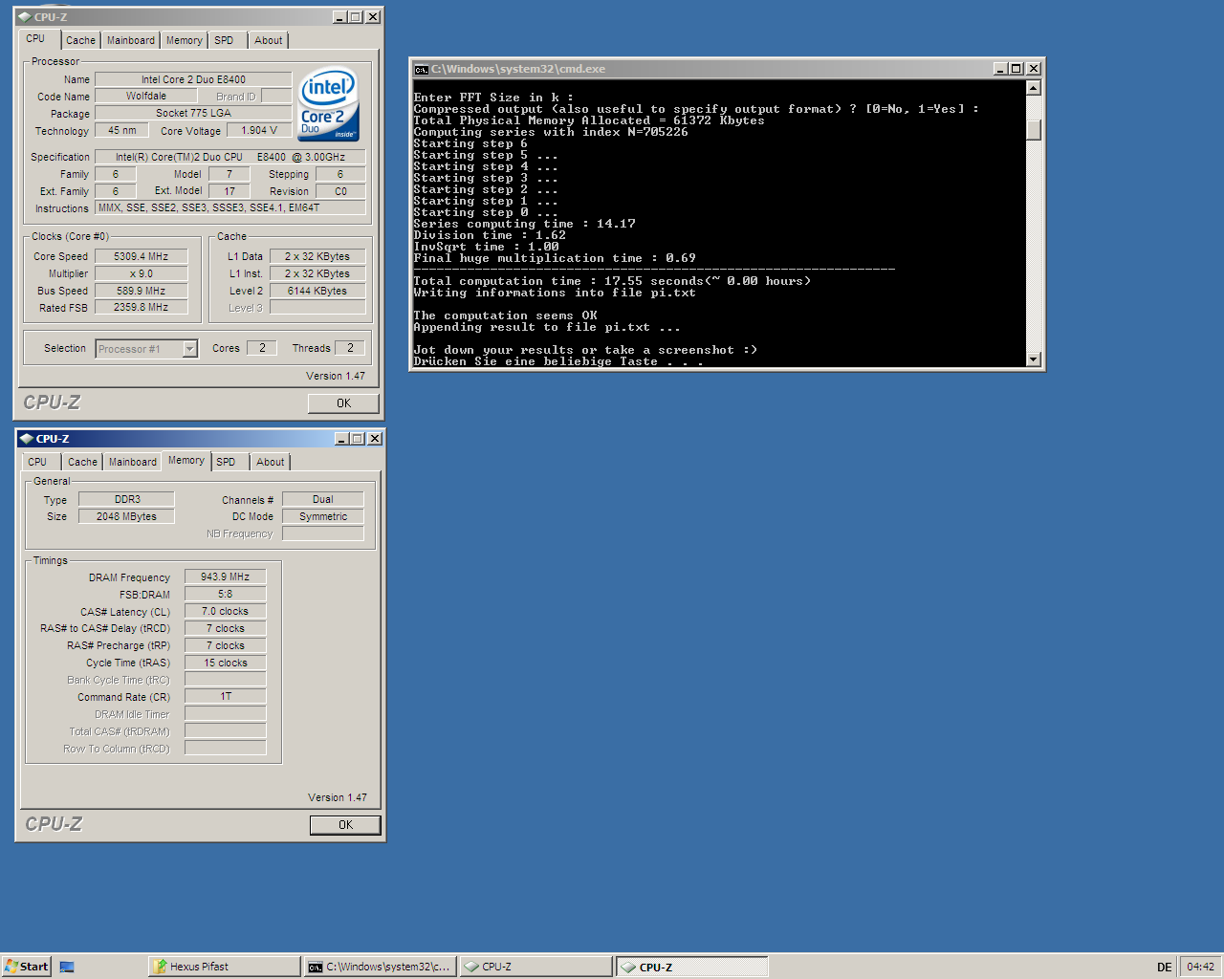
Task: Switch to About tab in lower CPU-Z window
Action: [x=271, y=462]
